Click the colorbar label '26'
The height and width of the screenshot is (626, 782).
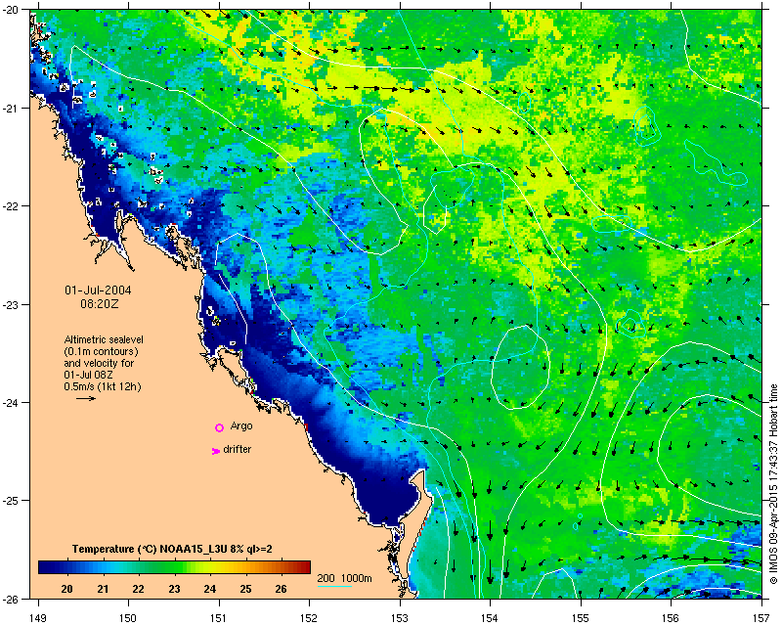(x=281, y=589)
